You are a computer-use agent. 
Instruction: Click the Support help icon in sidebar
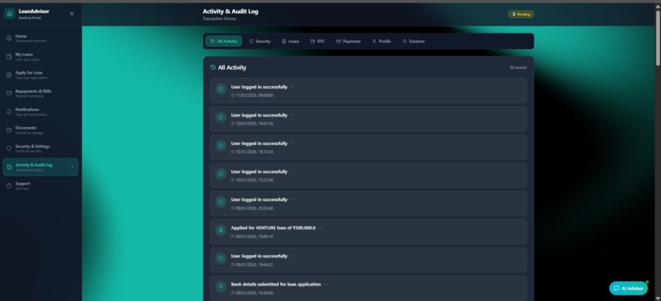point(9,185)
